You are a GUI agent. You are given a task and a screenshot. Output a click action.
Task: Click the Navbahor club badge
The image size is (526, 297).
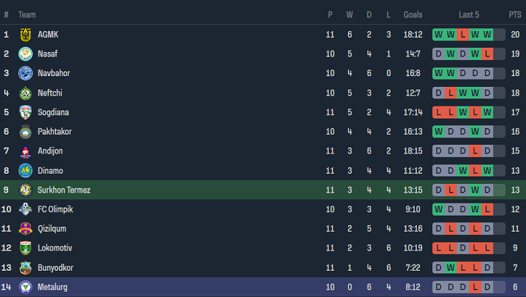[26, 73]
